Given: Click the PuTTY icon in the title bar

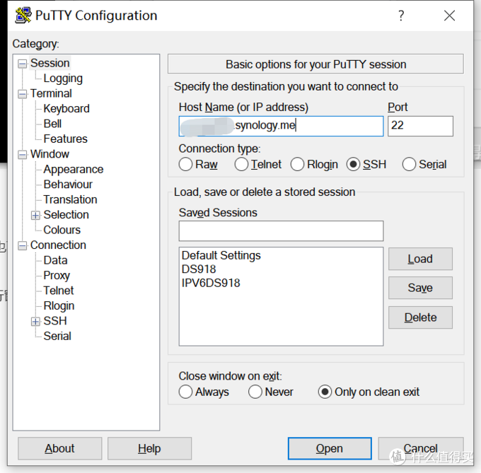Looking at the screenshot, I should point(23,16).
